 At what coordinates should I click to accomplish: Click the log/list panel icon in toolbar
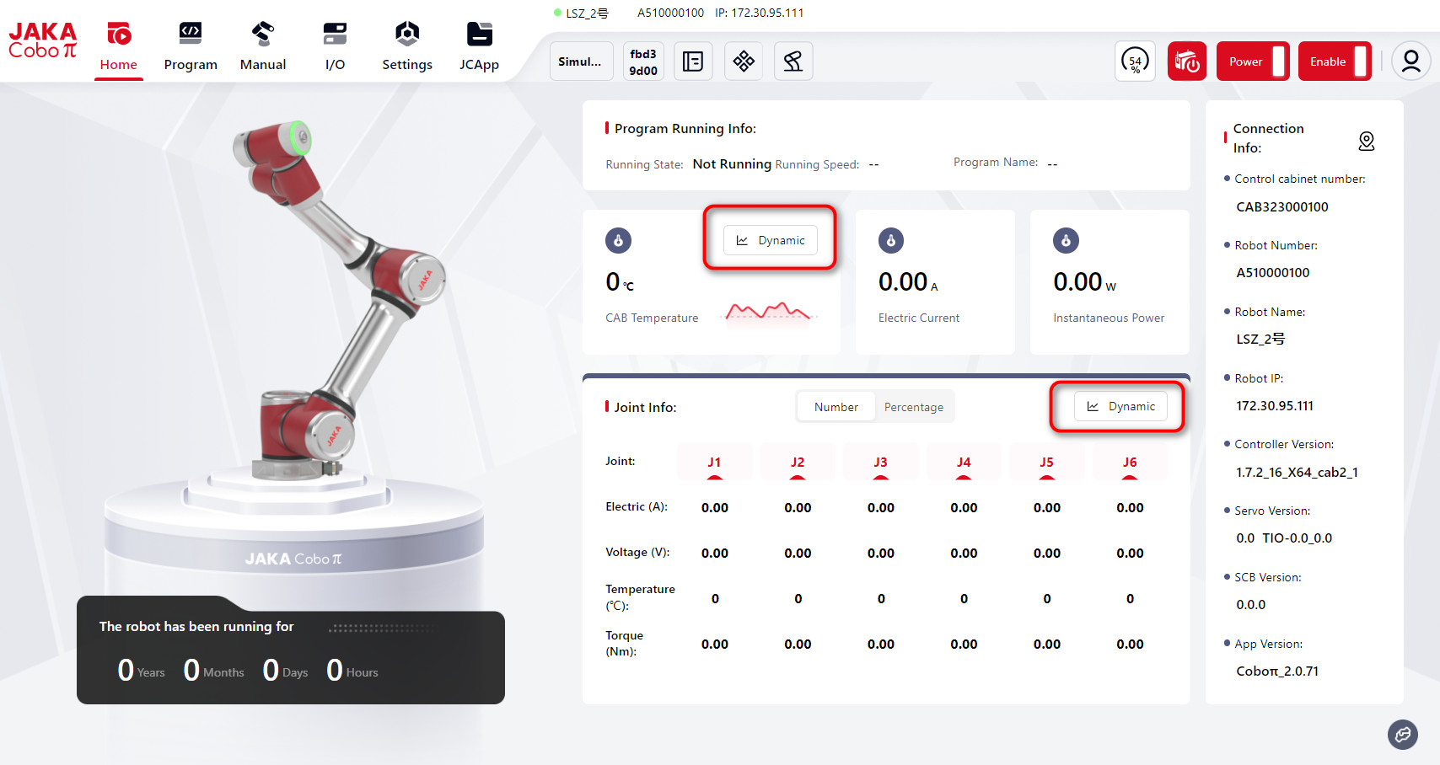(x=693, y=62)
